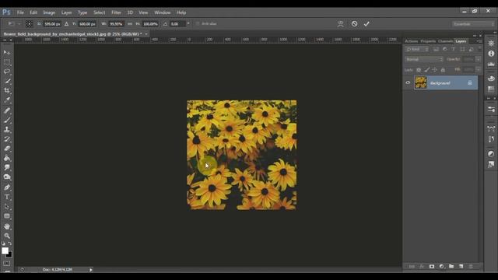
Task: Toggle maintain aspect ratio link
Action: 130,24
